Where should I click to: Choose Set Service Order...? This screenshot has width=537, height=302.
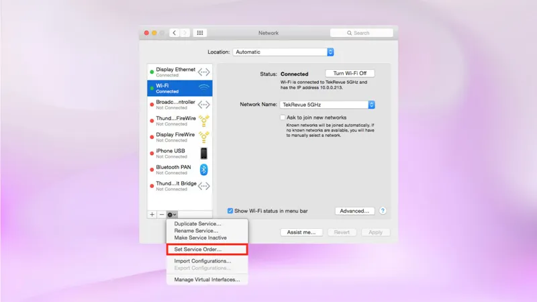point(207,249)
